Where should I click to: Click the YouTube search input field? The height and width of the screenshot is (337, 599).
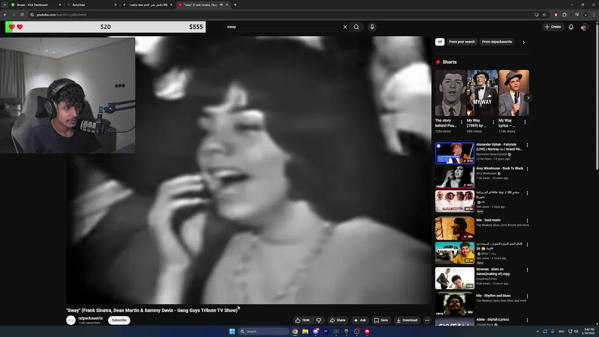pyautogui.click(x=283, y=27)
